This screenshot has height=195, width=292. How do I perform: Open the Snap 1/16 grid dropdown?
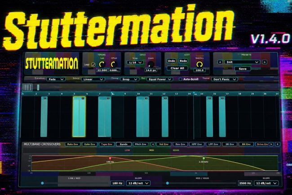point(135,62)
